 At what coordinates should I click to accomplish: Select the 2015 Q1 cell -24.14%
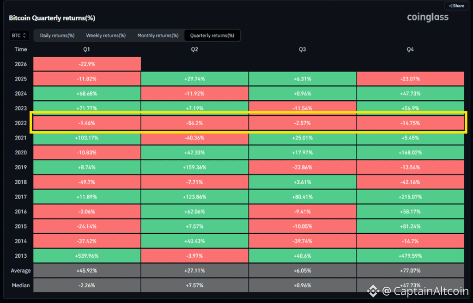[87, 226]
